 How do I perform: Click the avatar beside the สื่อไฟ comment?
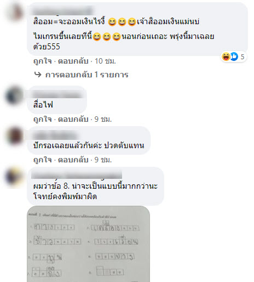click(15, 95)
